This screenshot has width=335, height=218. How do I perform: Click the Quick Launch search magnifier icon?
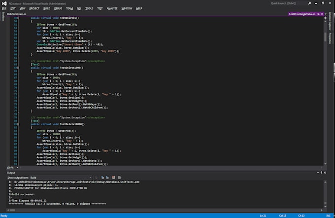coord(309,3)
